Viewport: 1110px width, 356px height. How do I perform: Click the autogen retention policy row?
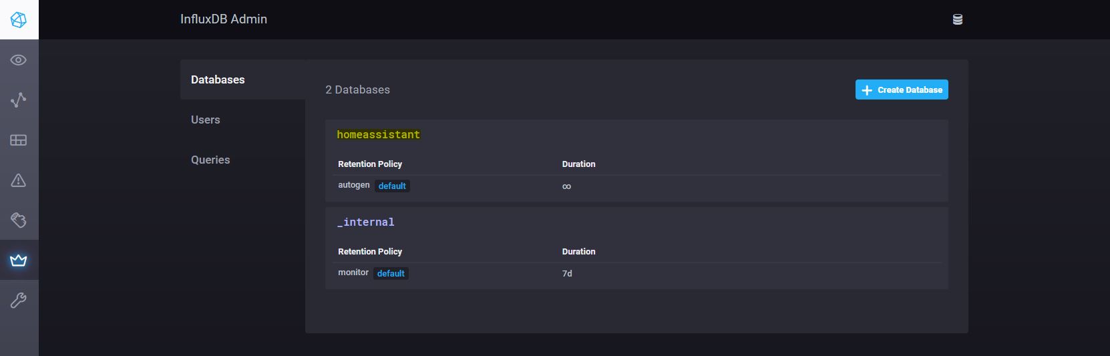[x=353, y=185]
